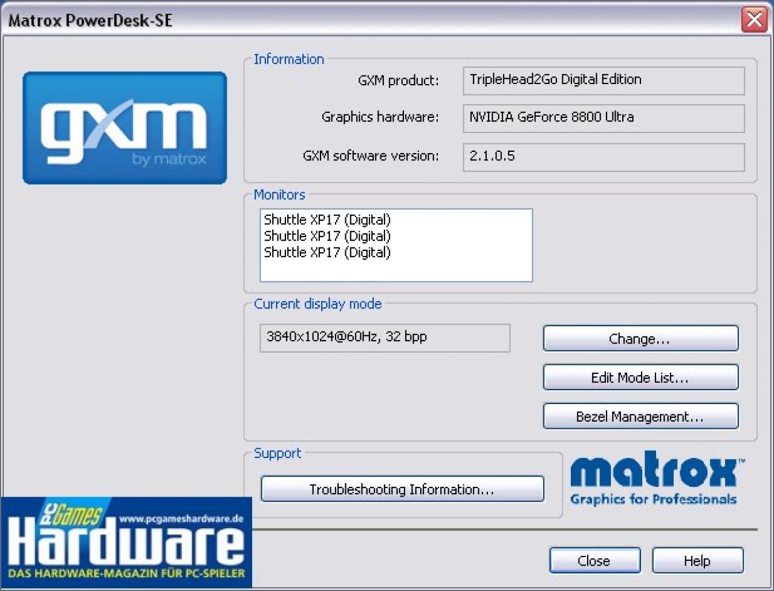Click the gxm by matrox logo
774x591 pixels.
tap(125, 128)
